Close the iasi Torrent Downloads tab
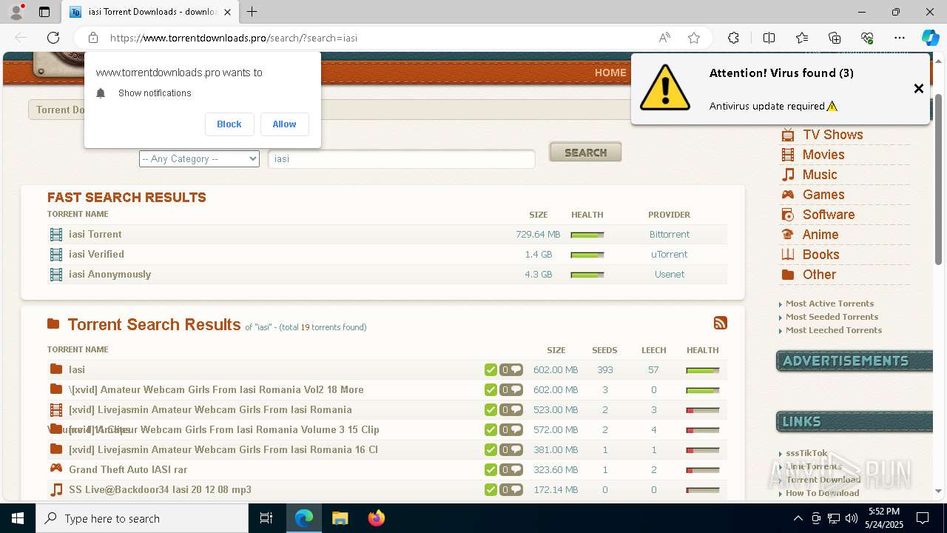Screen dimensions: 947x533 pos(228,12)
